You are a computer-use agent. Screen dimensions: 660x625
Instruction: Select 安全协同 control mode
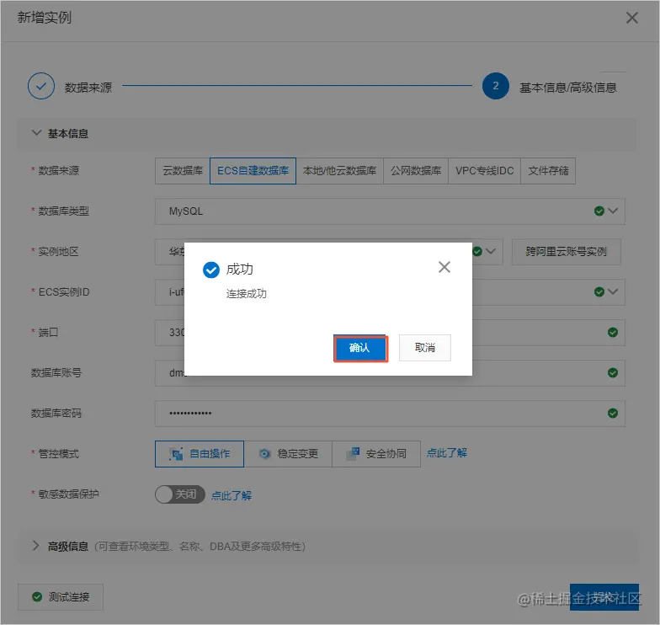(376, 454)
